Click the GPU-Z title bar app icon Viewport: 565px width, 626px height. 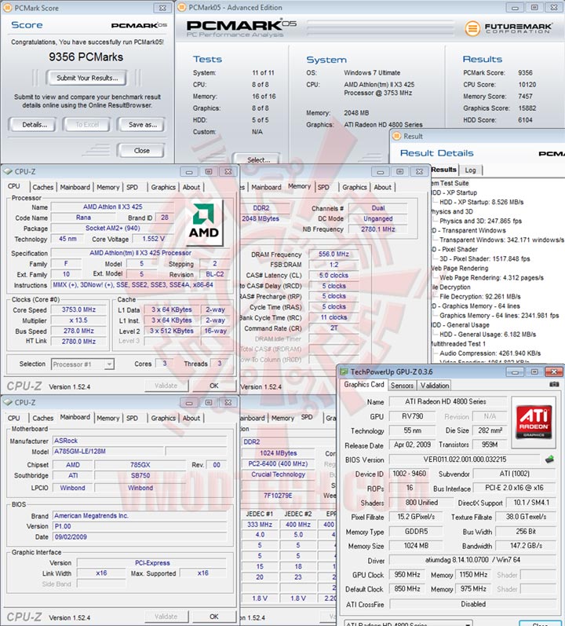click(343, 372)
